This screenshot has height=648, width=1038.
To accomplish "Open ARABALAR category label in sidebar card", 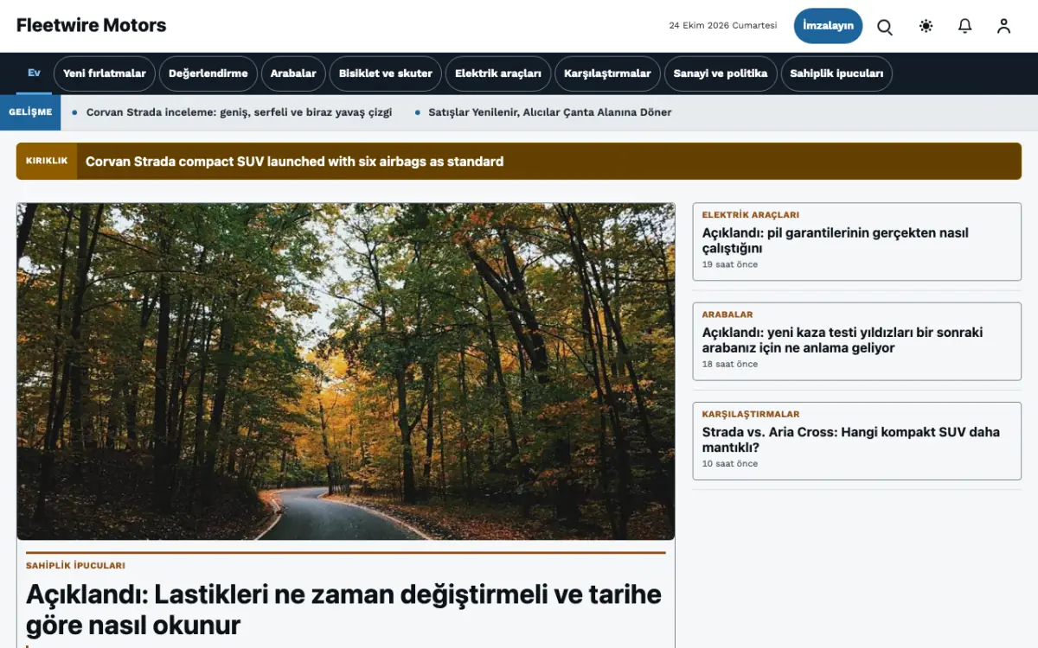I will pyautogui.click(x=727, y=314).
